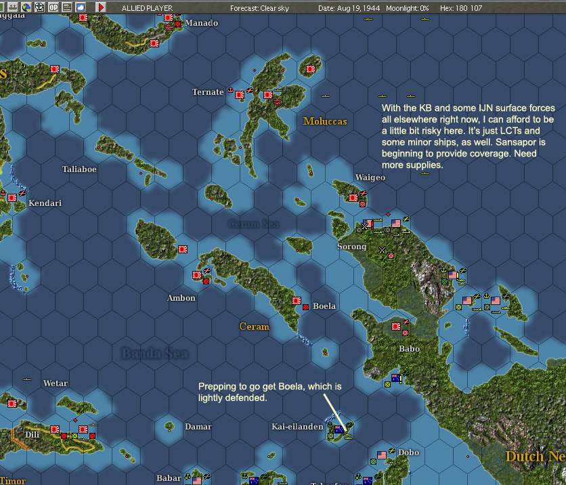Open the crosshair search tool icon
The image size is (566, 485).
coord(40,7)
